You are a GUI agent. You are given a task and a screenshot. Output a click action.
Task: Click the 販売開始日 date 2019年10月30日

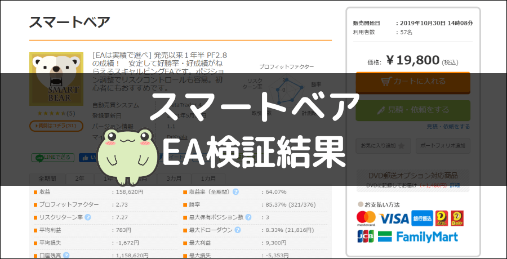click(x=422, y=23)
